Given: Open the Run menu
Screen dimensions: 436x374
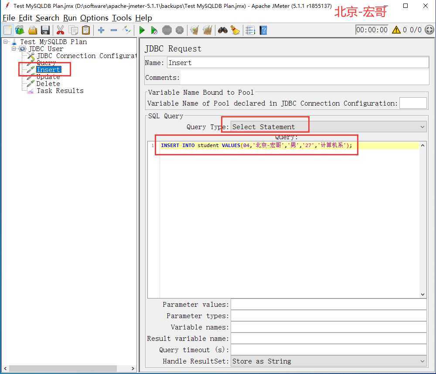Looking at the screenshot, I should click(x=70, y=18).
